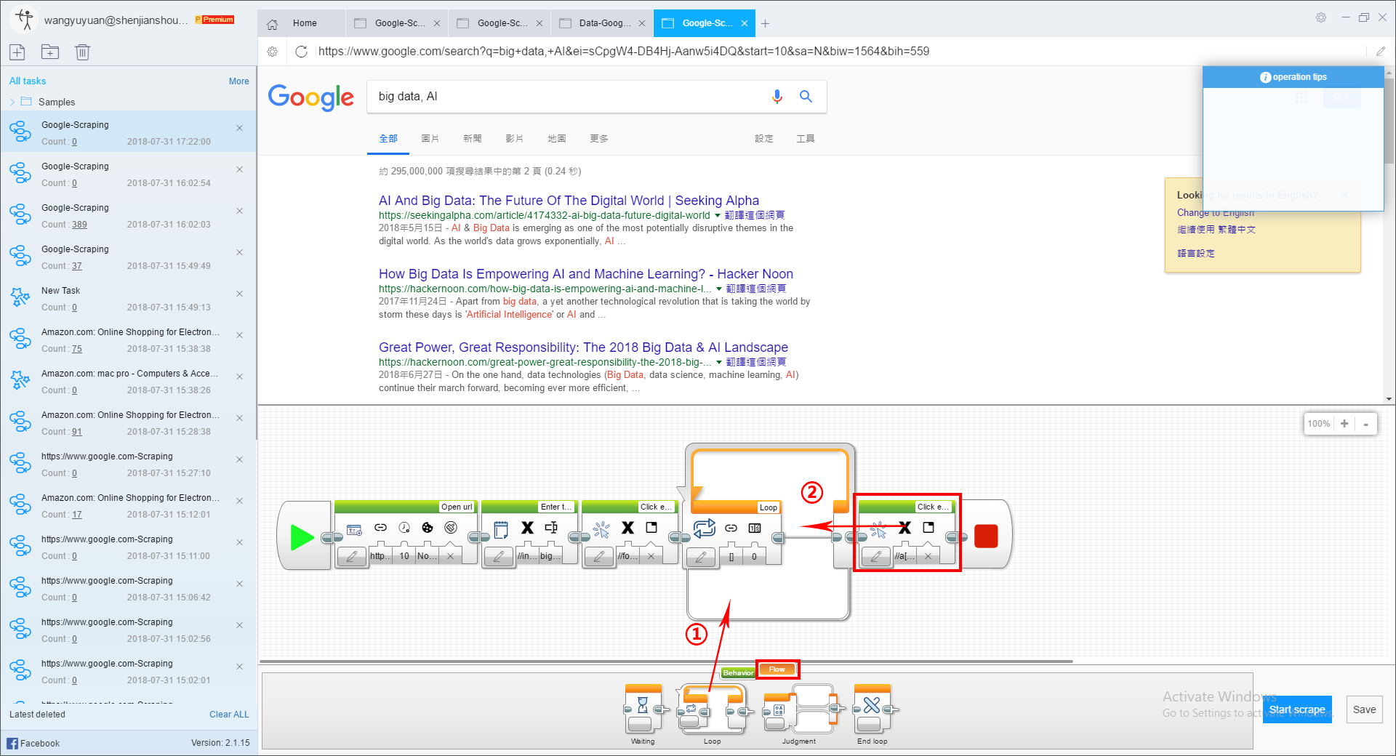
Task: Click the last round icon in Open url block
Action: click(451, 528)
